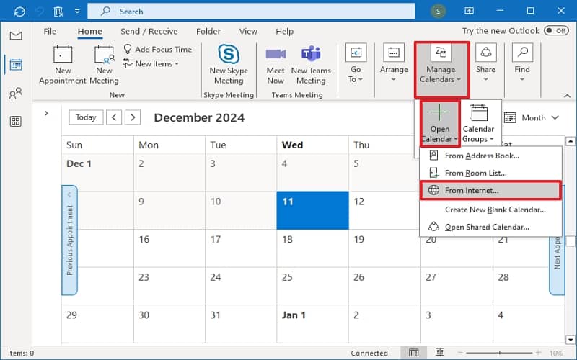Screen dimensions: 577x360
Task: Switch to Normal view in status bar
Action: tap(413, 353)
